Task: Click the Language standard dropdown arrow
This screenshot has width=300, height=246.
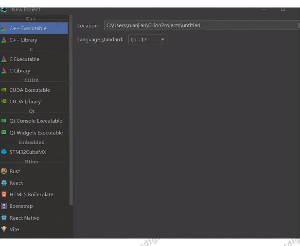Action: click(163, 40)
